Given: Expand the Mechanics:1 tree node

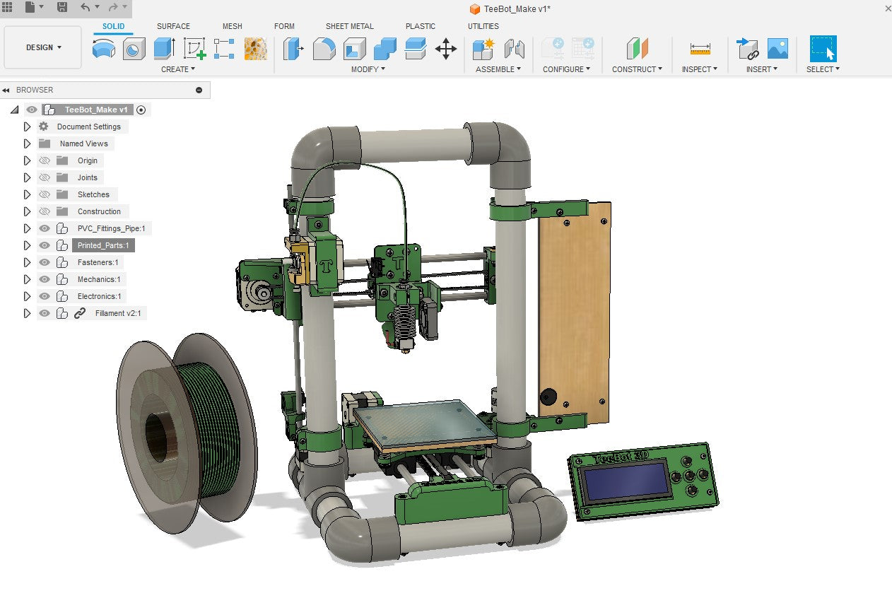Looking at the screenshot, I should pos(28,279).
